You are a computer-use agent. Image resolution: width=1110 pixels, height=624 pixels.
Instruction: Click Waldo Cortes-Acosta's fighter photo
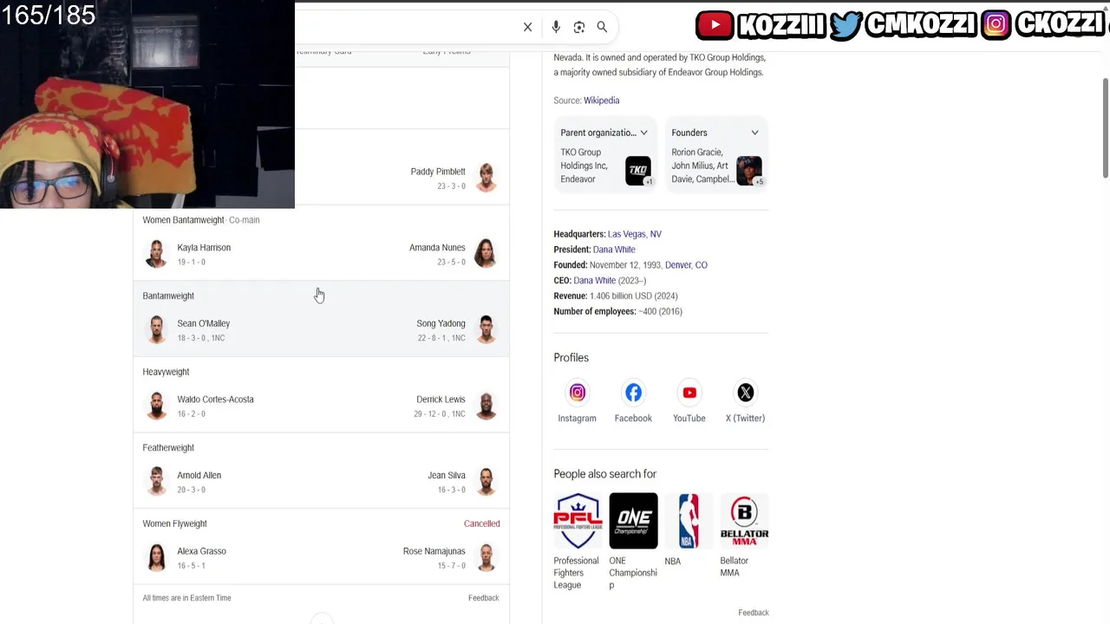coord(156,406)
